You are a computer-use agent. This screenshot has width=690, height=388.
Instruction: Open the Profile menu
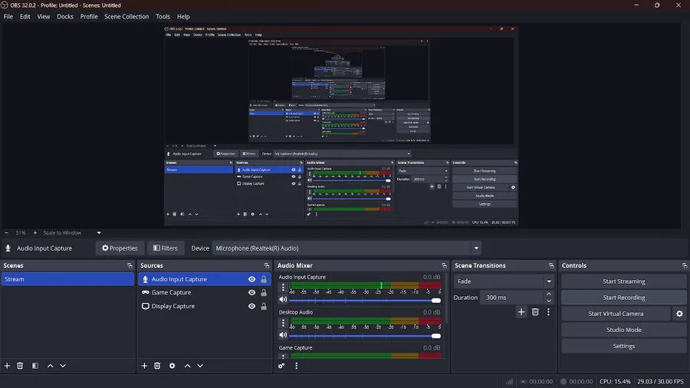tap(89, 17)
